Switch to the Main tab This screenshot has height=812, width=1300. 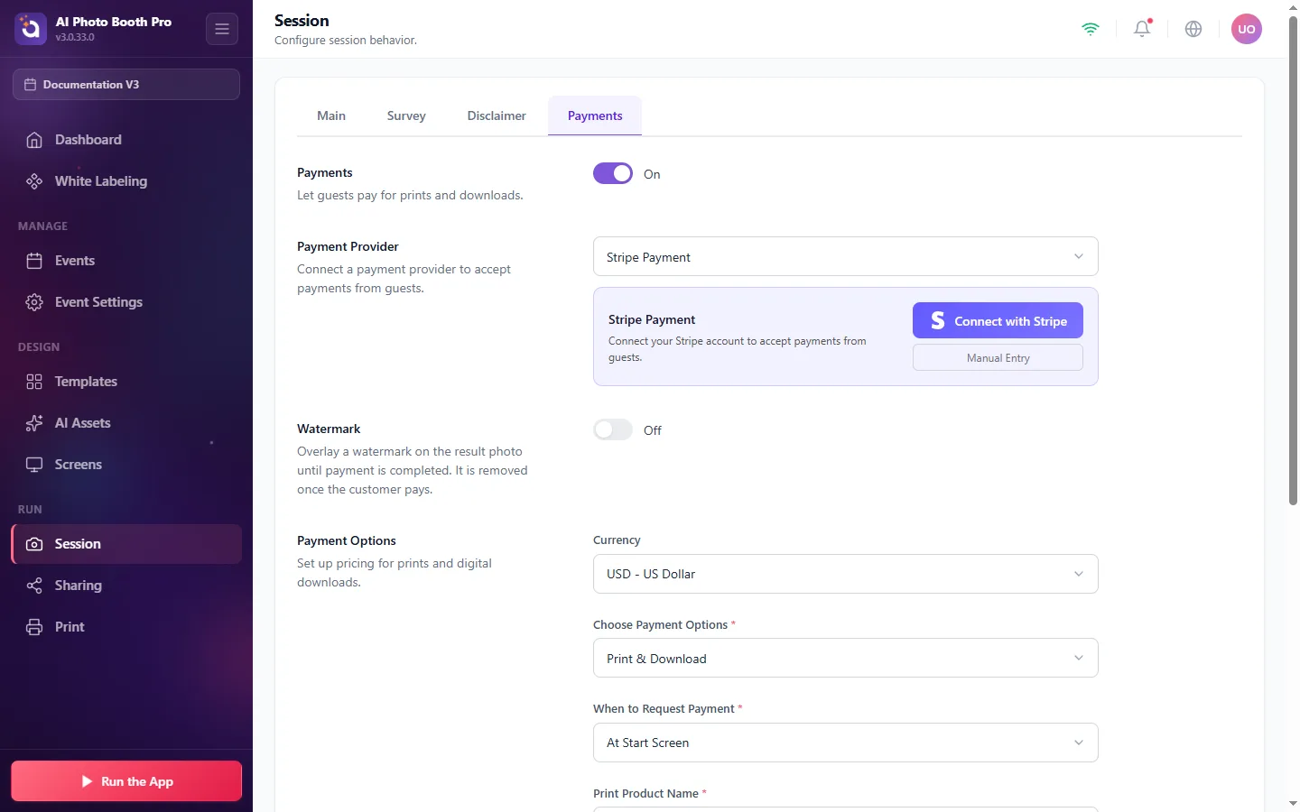pyautogui.click(x=331, y=115)
